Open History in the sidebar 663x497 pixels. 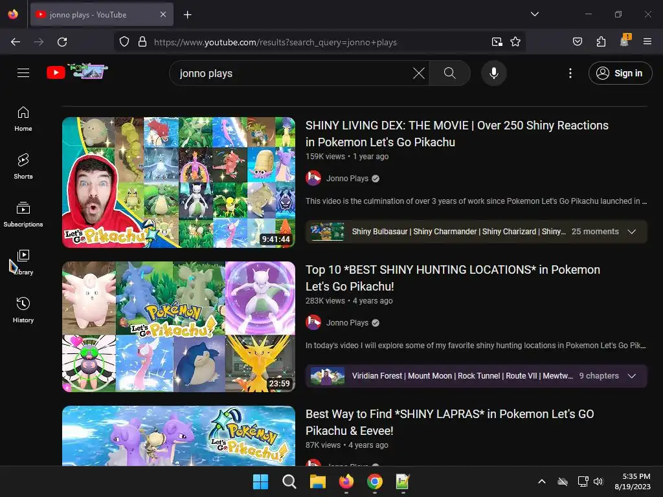coord(23,310)
